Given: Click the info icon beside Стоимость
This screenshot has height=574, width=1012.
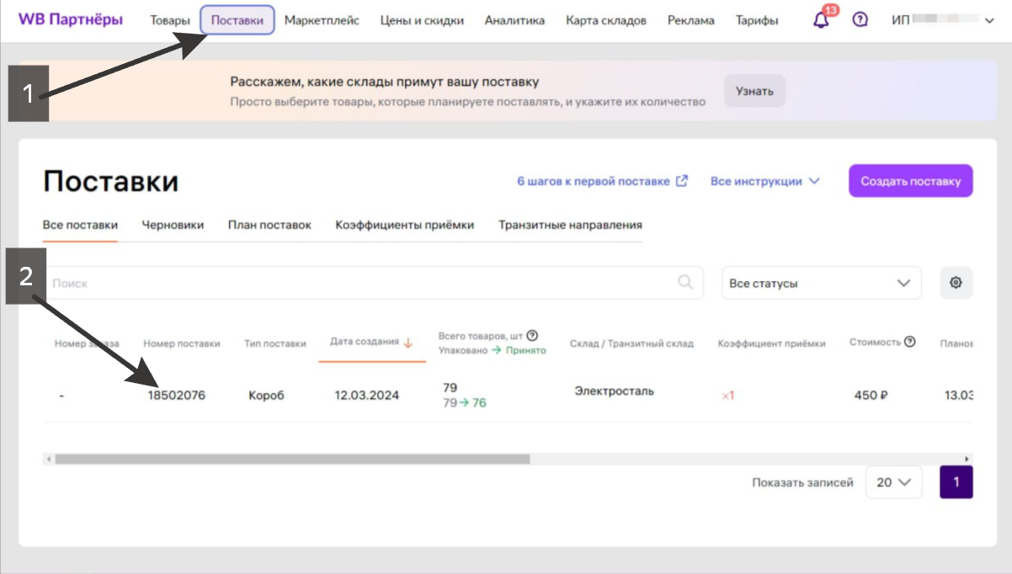Looking at the screenshot, I should 910,343.
